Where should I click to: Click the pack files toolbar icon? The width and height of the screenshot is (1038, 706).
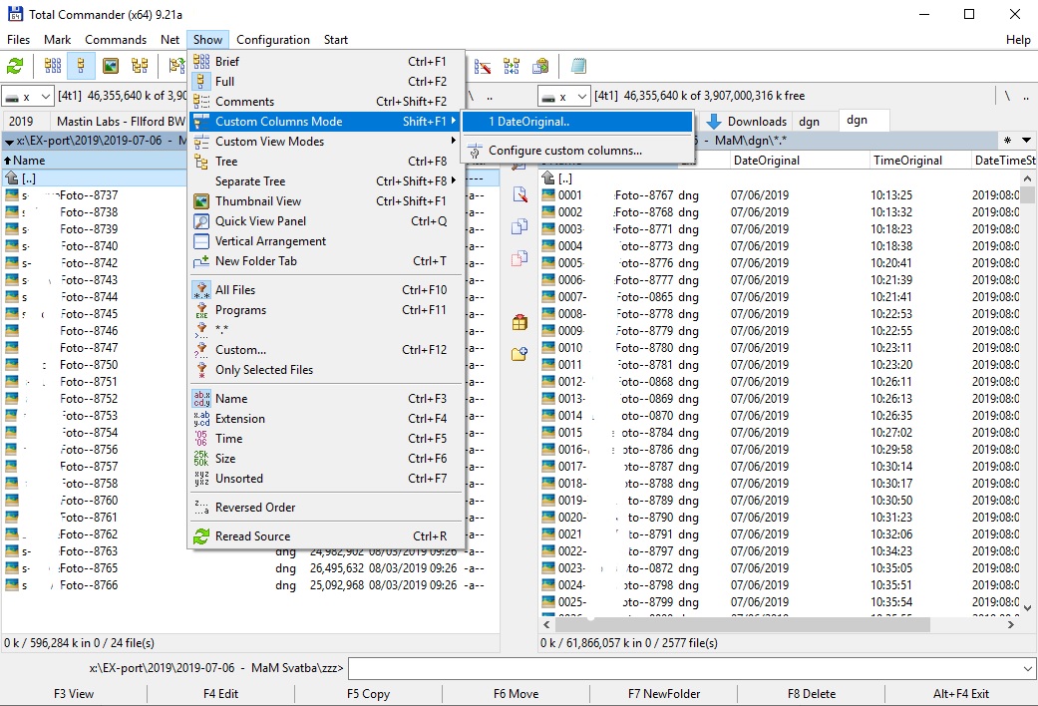[540, 66]
